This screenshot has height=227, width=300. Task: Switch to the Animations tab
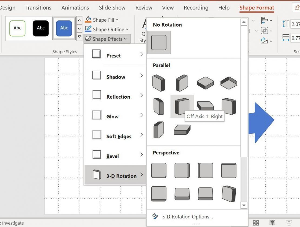coord(75,8)
